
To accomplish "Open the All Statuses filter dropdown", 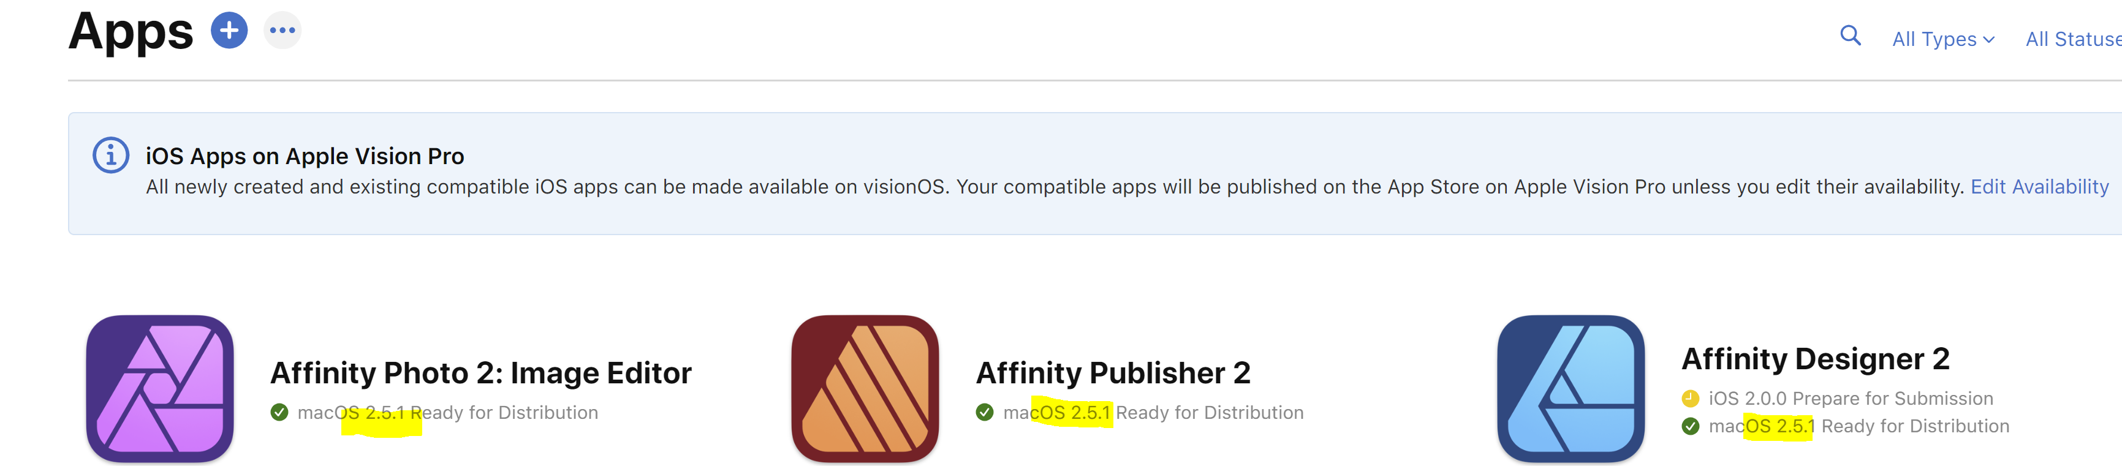I will [x=2074, y=39].
